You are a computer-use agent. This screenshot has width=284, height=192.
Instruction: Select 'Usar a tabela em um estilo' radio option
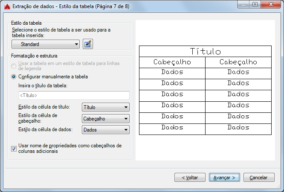(14, 66)
